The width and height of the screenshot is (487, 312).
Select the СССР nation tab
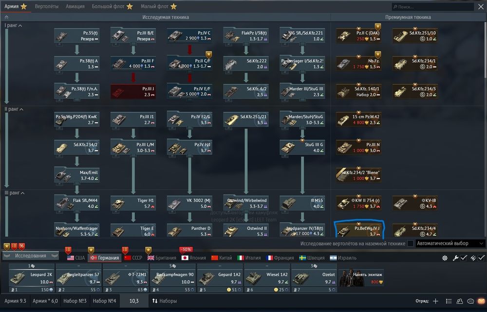tap(133, 258)
